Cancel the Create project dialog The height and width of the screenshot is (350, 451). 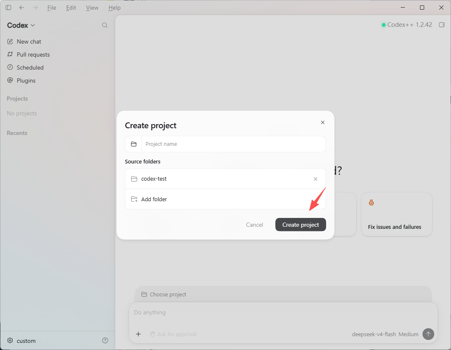click(254, 225)
